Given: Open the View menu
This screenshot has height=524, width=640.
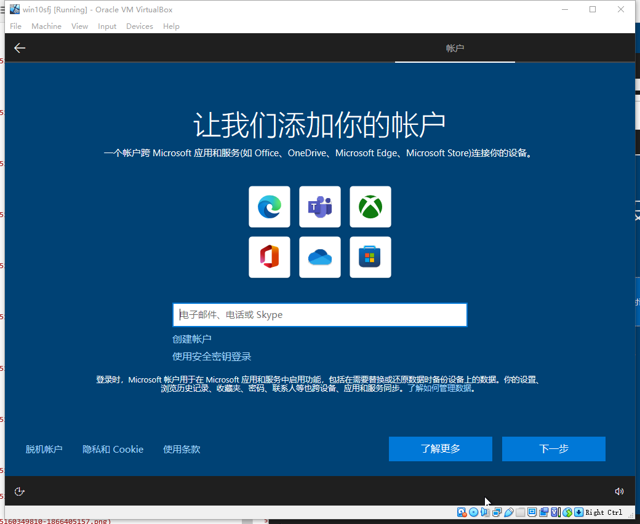Looking at the screenshot, I should pyautogui.click(x=79, y=26).
